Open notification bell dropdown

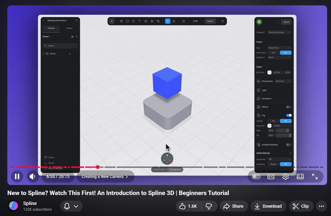pyautogui.click(x=71, y=206)
